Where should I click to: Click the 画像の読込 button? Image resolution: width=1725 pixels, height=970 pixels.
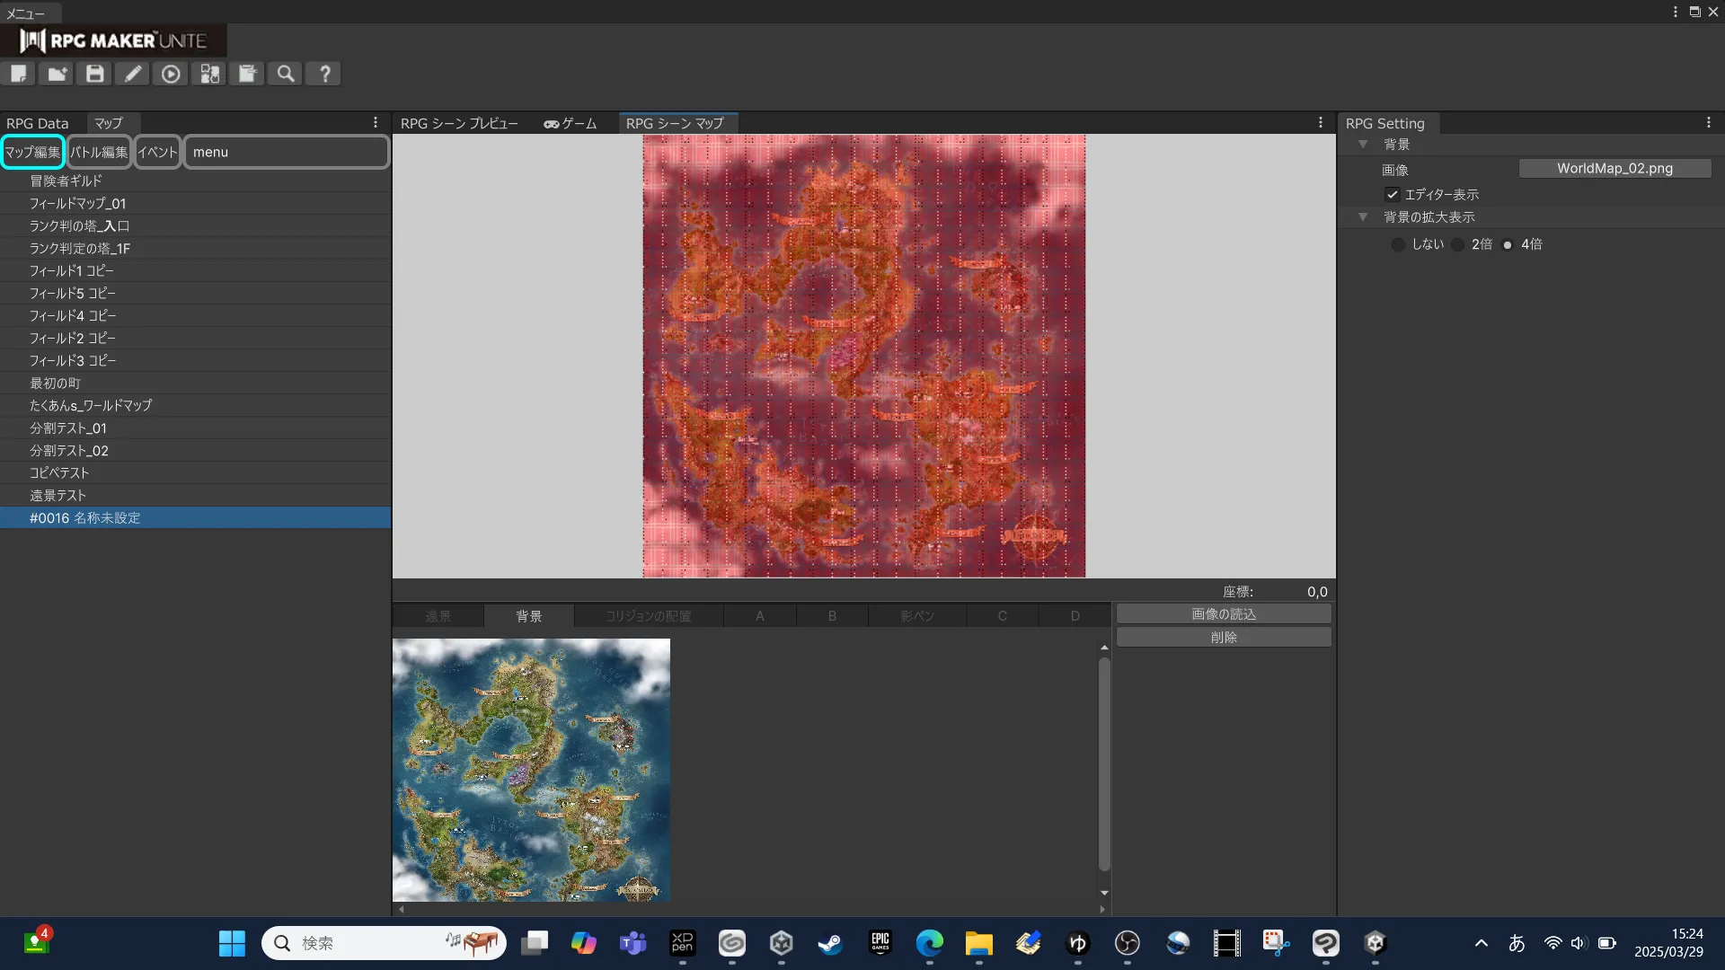(x=1224, y=614)
